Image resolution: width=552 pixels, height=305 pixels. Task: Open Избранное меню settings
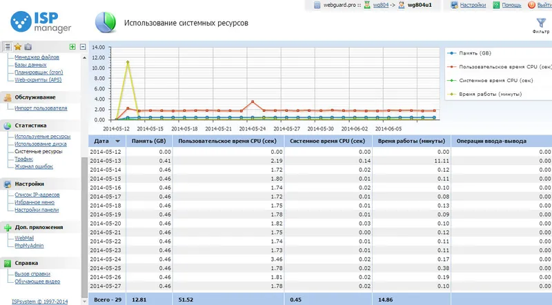coord(34,202)
